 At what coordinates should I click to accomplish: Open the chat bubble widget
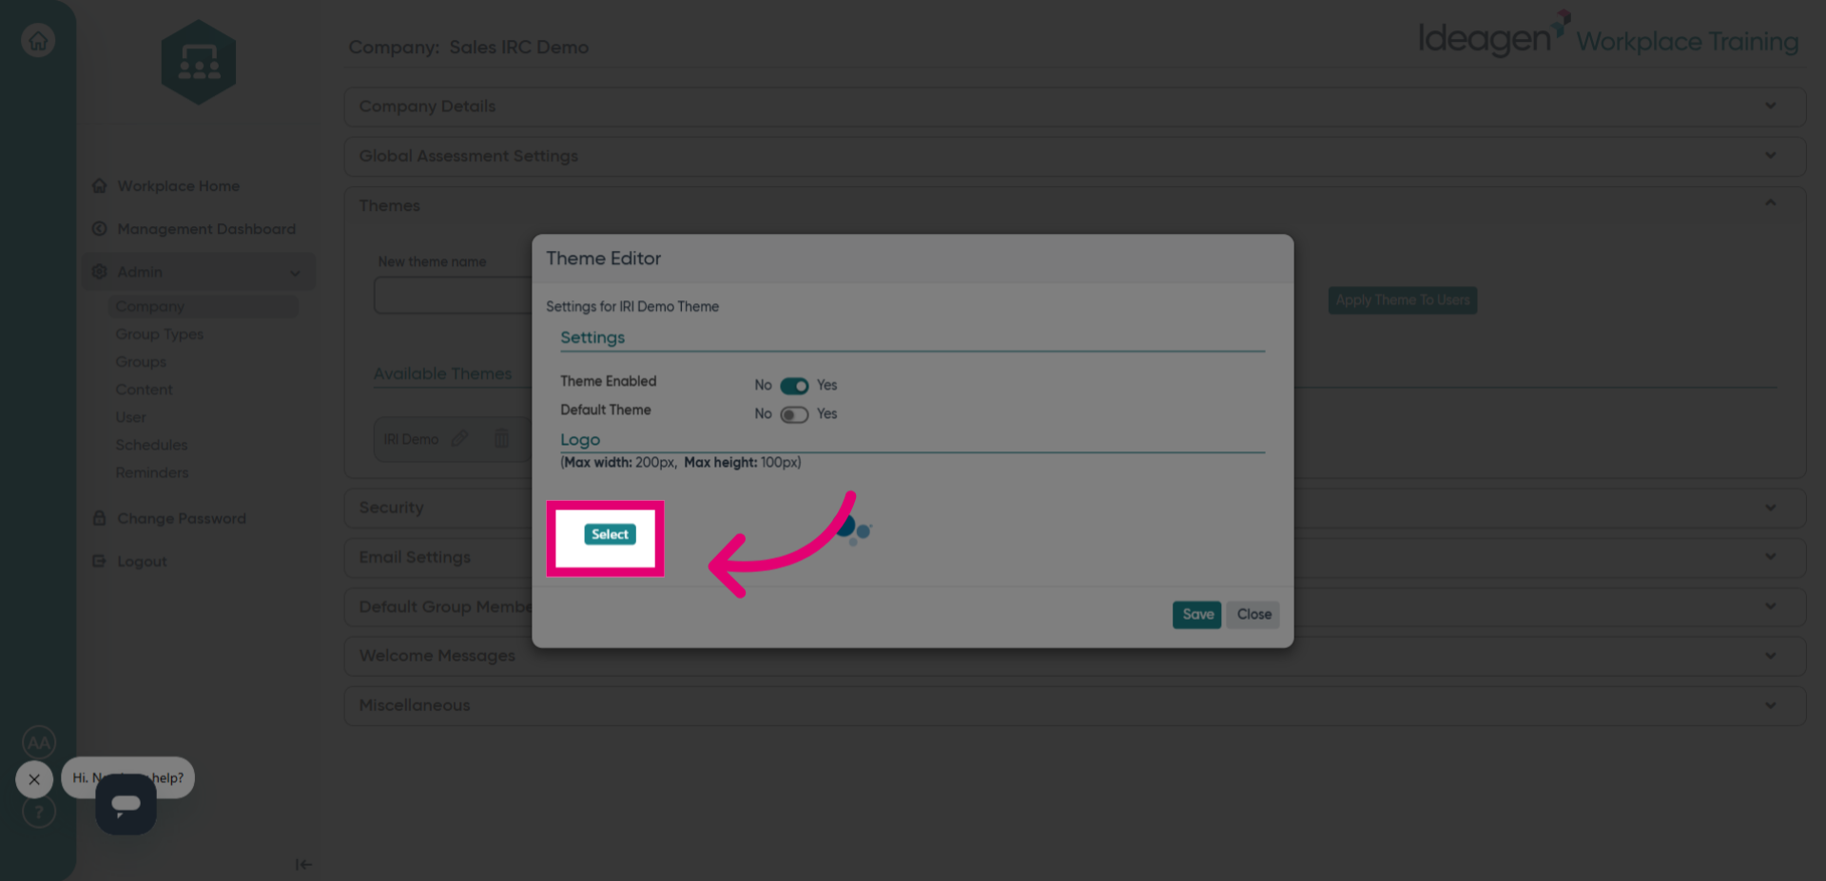coord(126,804)
